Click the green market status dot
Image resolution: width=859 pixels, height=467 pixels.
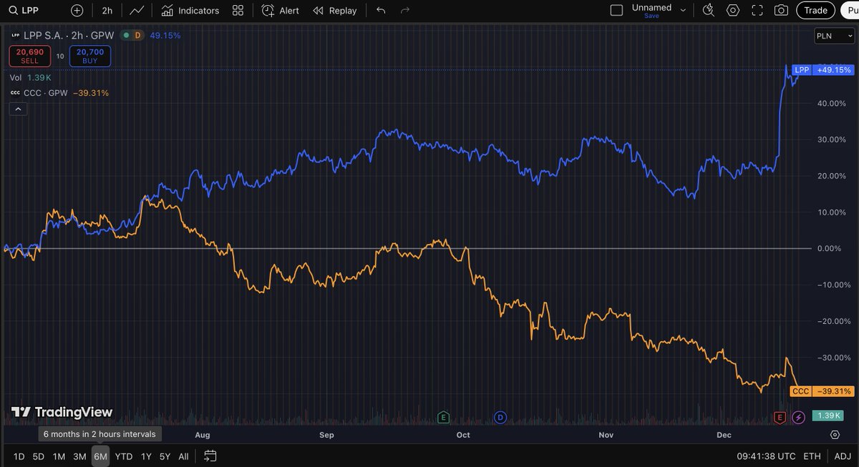click(x=126, y=34)
